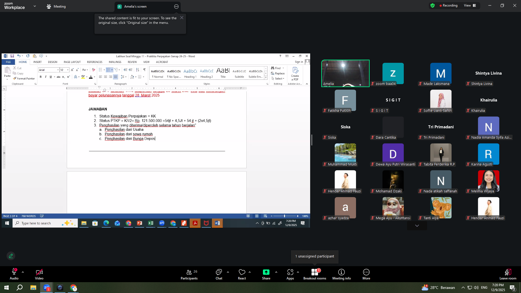Open Breakout rooms list
521x293 pixels.
pos(315,274)
